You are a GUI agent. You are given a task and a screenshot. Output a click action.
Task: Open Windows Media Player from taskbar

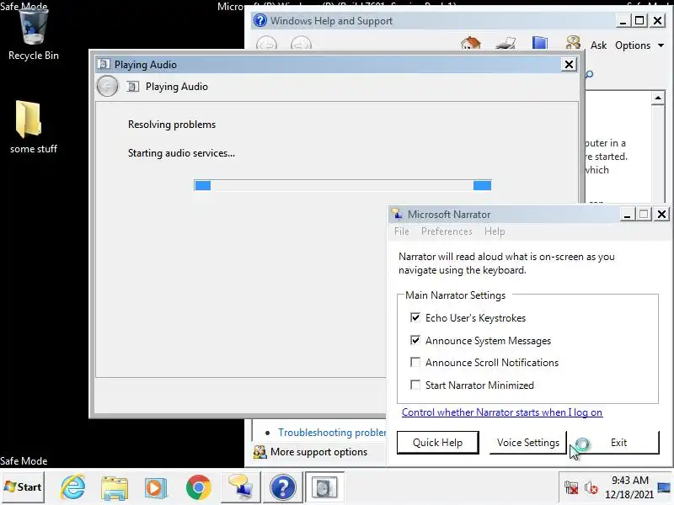pos(156,487)
